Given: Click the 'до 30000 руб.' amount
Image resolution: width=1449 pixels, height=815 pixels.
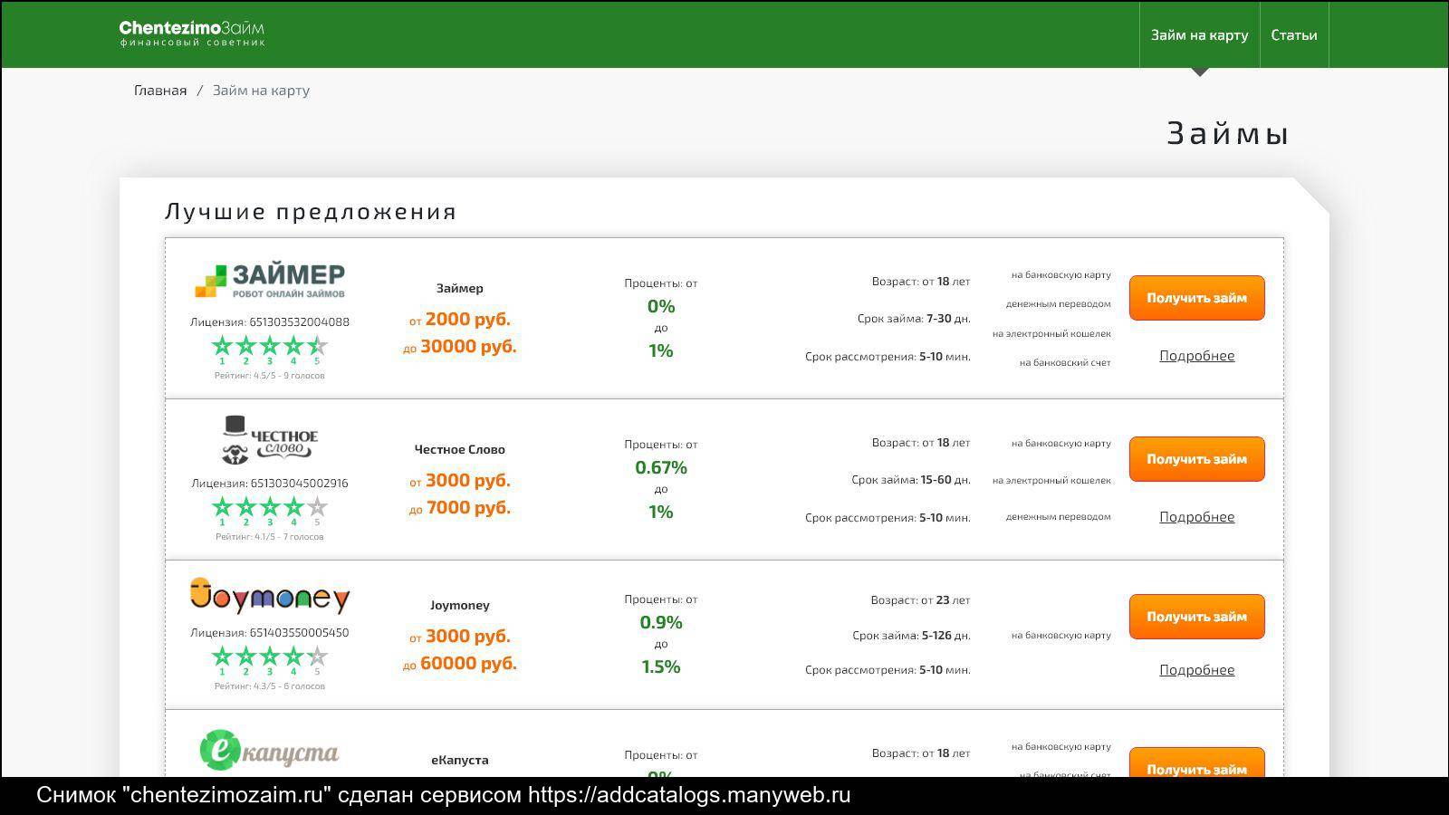Looking at the screenshot, I should tap(460, 346).
